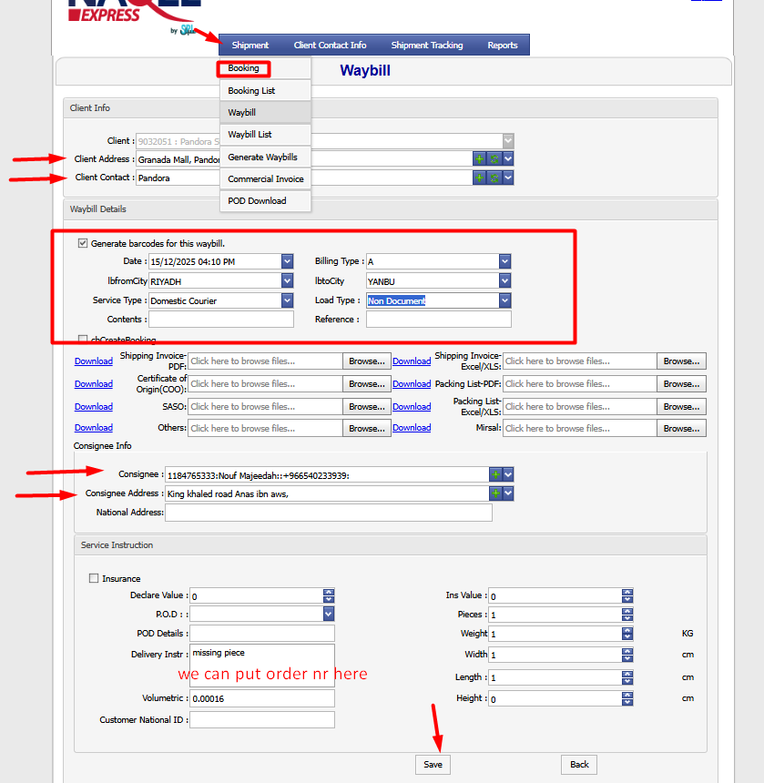Select Waybill List menu item
764x783 pixels.
tap(265, 135)
